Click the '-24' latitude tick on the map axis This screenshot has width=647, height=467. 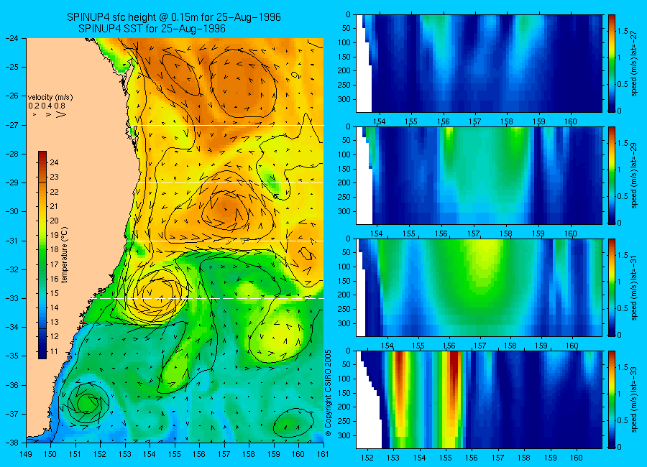[x=12, y=38]
